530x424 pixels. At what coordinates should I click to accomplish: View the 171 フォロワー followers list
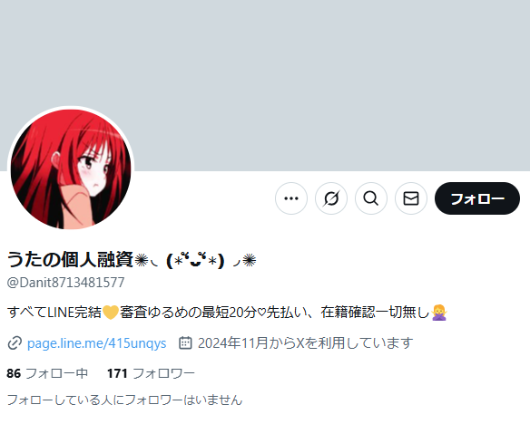coord(151,373)
